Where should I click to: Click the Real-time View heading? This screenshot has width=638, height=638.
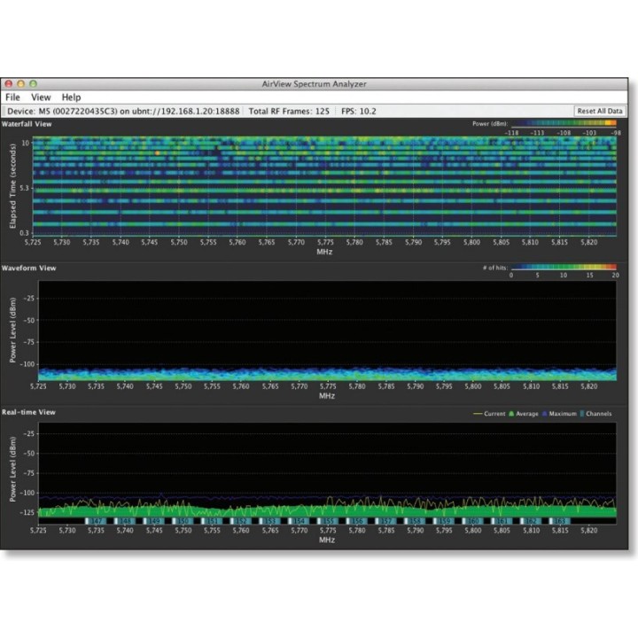[28, 412]
